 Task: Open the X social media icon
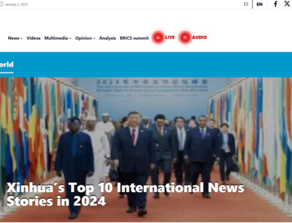pos(287,4)
